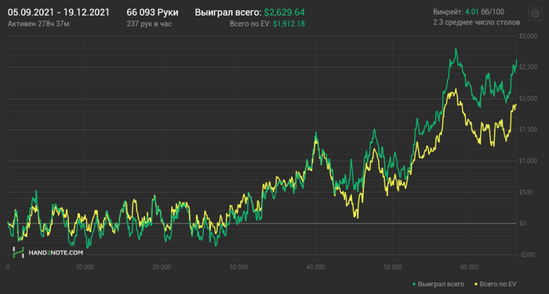Click the 50 000 x-axis label
This screenshot has height=294, width=549.
click(x=392, y=267)
